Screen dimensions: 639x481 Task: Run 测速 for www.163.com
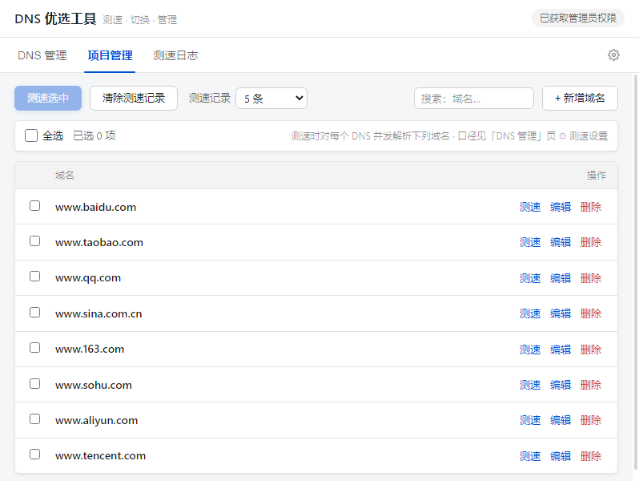[530, 350]
